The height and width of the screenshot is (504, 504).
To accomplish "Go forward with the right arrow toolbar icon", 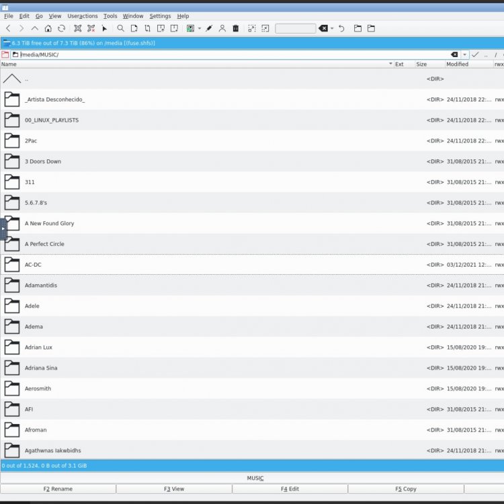I will click(x=22, y=29).
